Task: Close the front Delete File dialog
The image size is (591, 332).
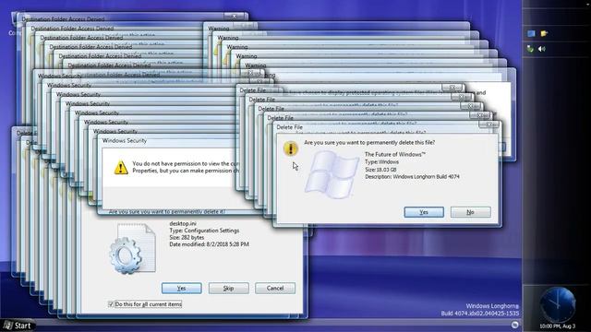Action: (489, 125)
